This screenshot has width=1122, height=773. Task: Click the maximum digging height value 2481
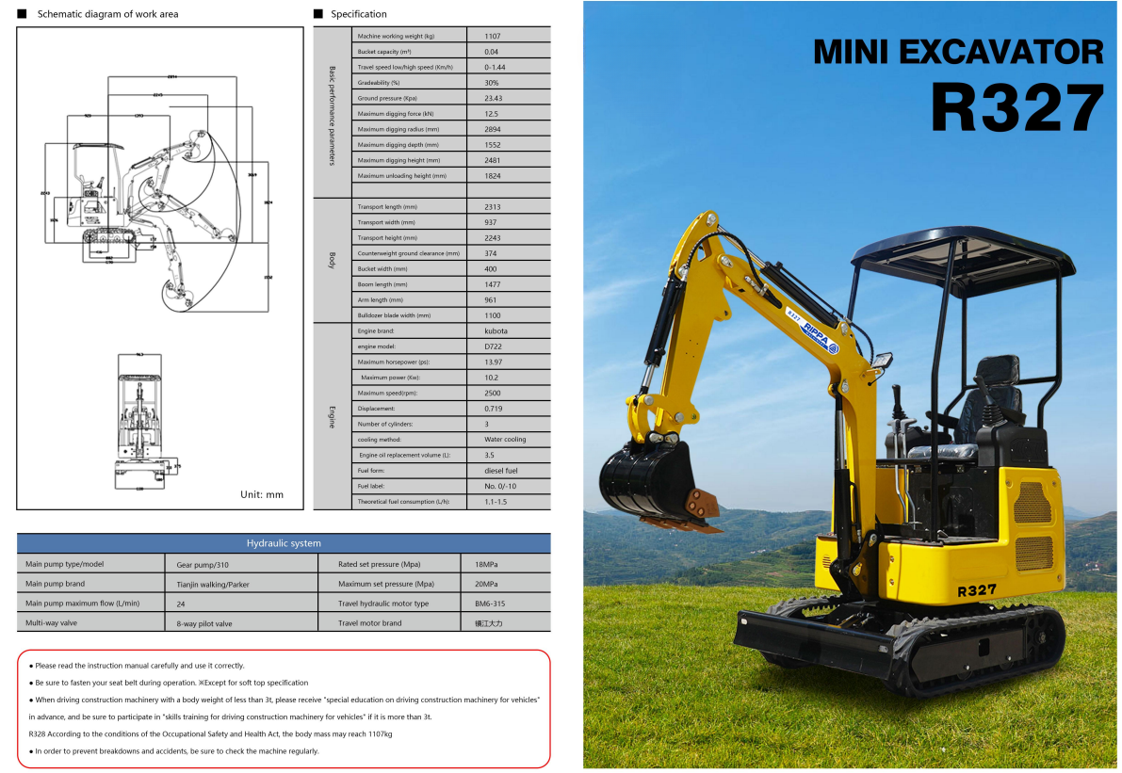[x=493, y=161]
